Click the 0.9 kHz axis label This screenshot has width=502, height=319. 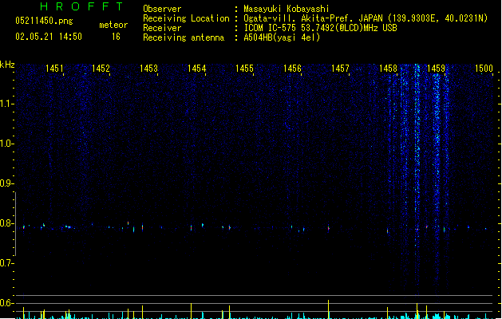coord(6,183)
